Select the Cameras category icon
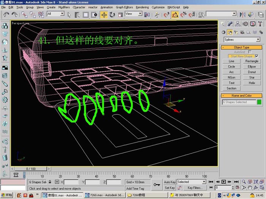266x199 pixels. click(242, 32)
